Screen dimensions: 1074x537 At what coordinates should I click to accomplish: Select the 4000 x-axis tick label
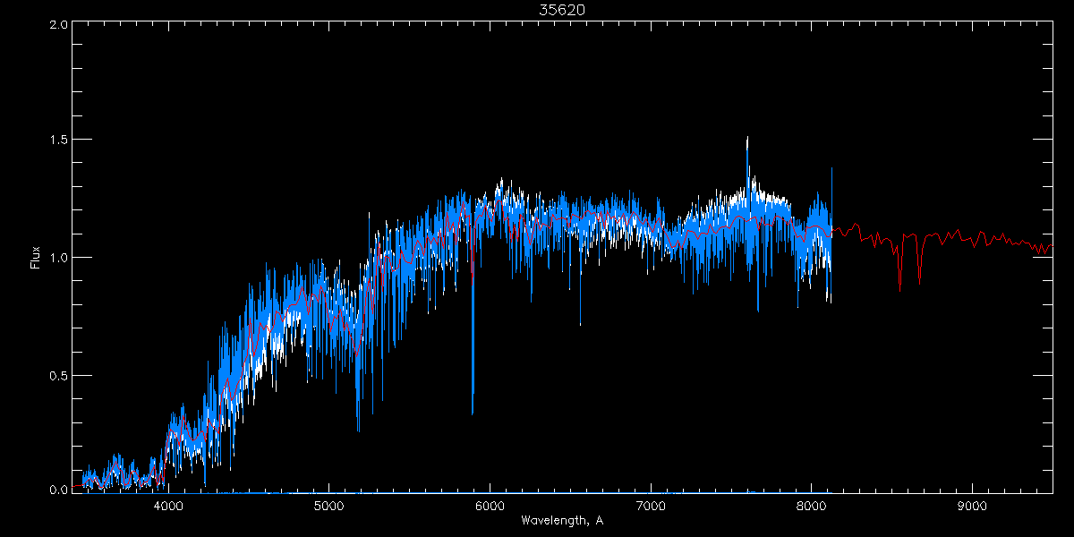click(x=168, y=506)
